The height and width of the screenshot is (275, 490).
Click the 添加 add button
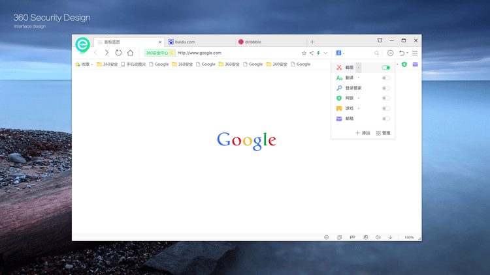pyautogui.click(x=363, y=133)
